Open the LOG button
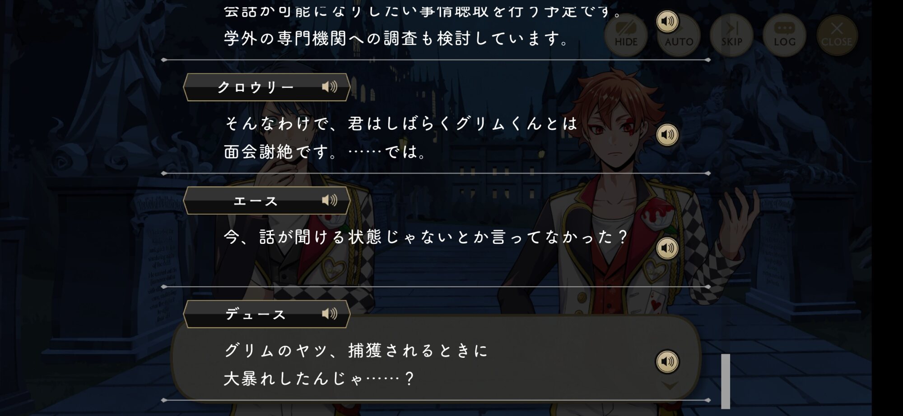The image size is (903, 416). click(784, 36)
